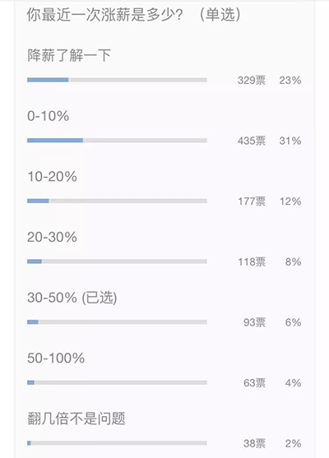Click the 10-20% result bar
This screenshot has width=329, height=458.
click(x=117, y=201)
